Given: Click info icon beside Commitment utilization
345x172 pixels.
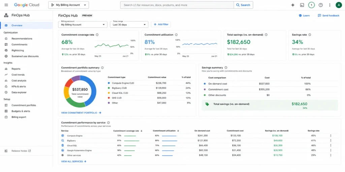Looking at the screenshot, I should pyautogui.click(x=176, y=35).
